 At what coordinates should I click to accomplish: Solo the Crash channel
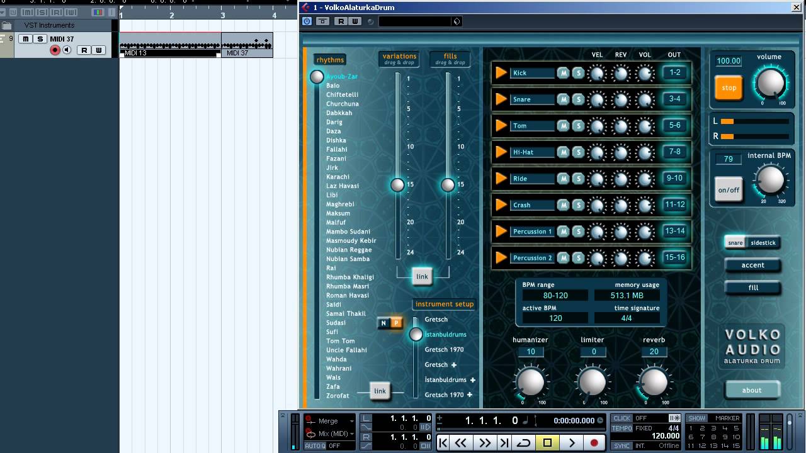(578, 205)
